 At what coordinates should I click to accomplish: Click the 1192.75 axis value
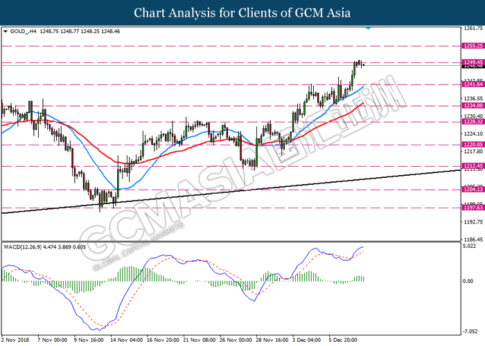pos(473,222)
